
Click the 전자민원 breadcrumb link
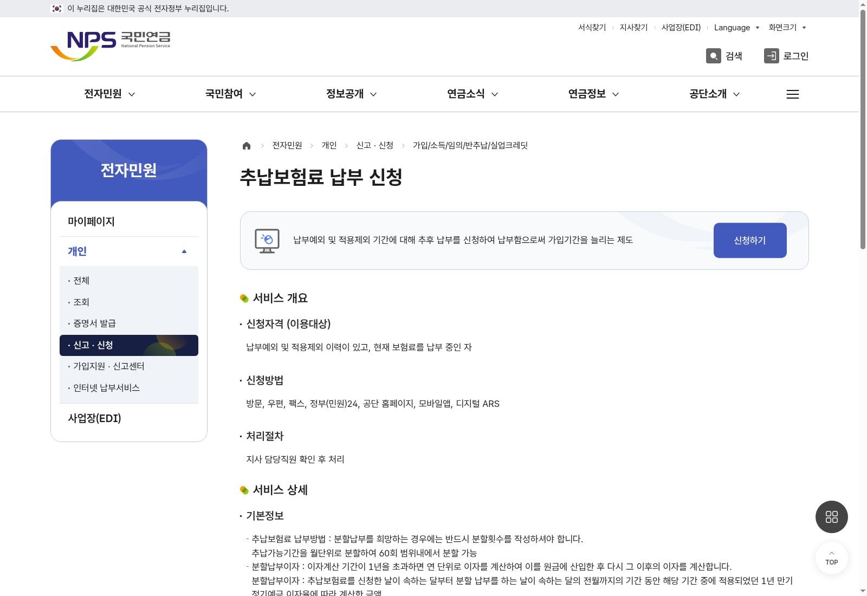click(x=287, y=146)
